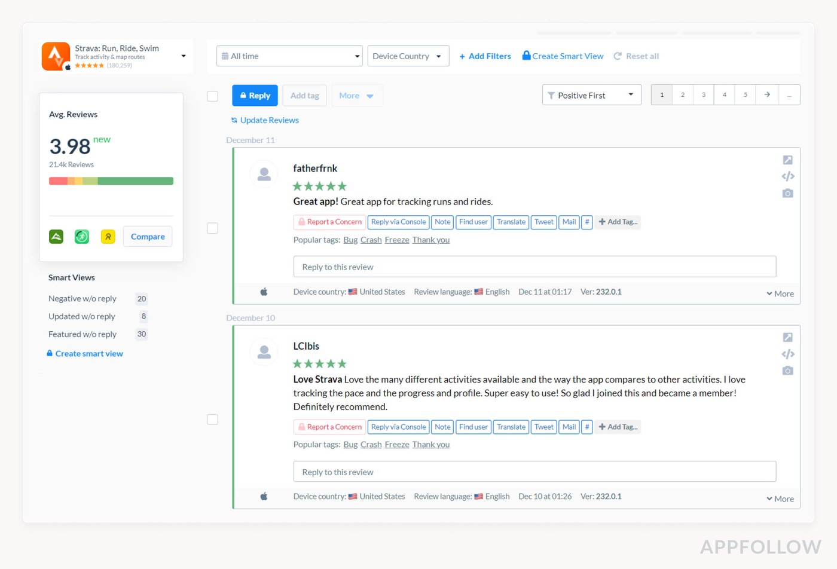The image size is (837, 569).
Task: Click the five-star rating on LCIbis's review
Action: coord(320,364)
